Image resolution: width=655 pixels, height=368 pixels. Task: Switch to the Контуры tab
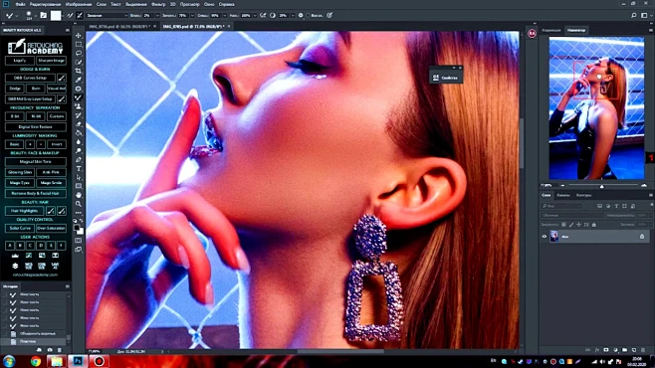[x=583, y=195]
